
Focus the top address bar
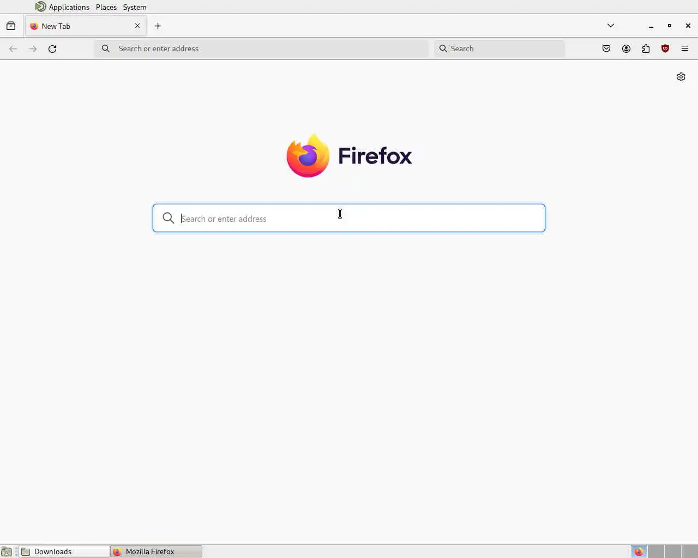point(261,48)
